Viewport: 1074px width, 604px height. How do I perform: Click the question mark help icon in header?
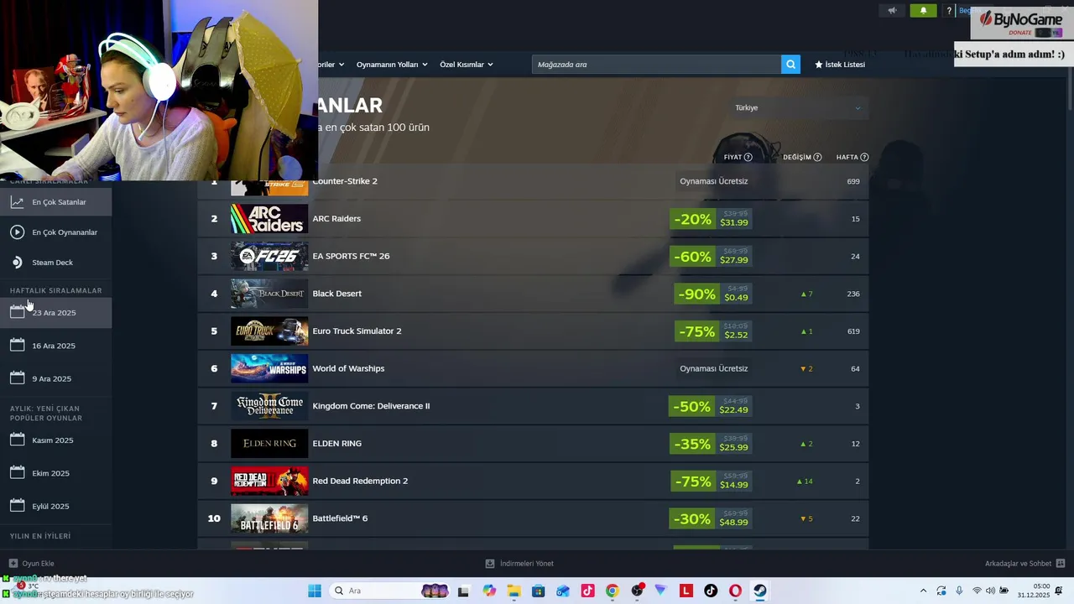pyautogui.click(x=949, y=11)
